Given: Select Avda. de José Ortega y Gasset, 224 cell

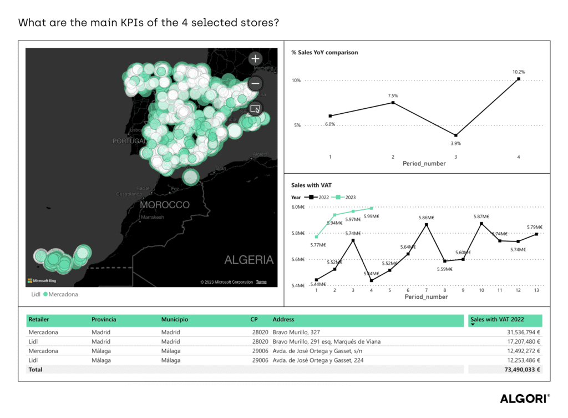Looking at the screenshot, I should coord(318,360).
